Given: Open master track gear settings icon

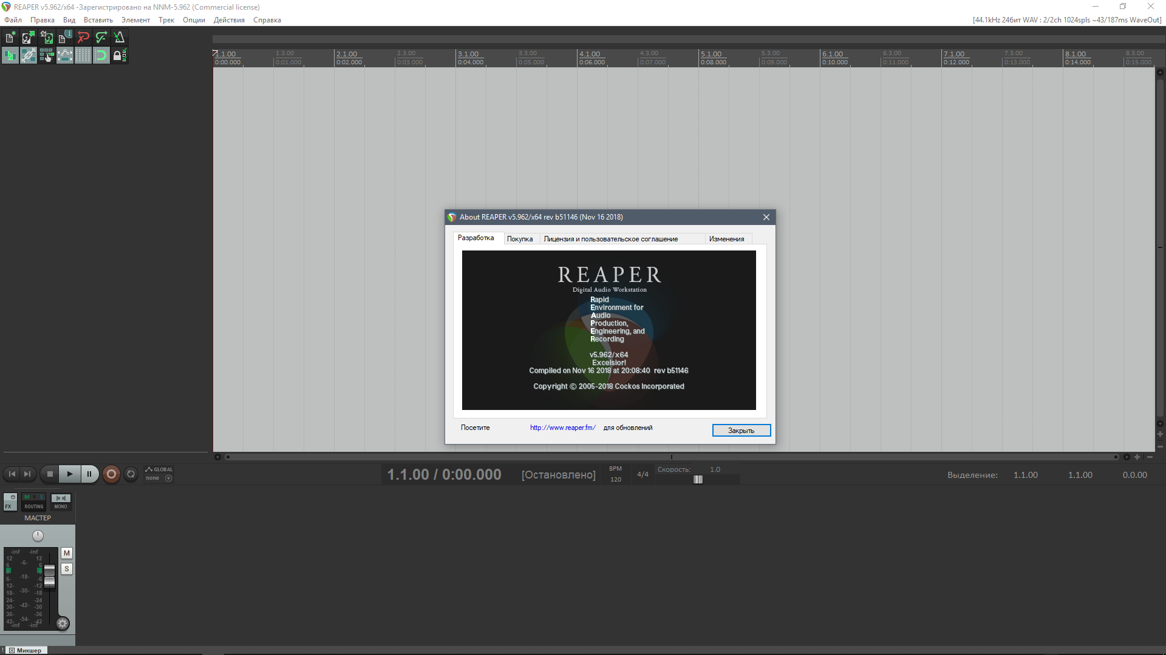Looking at the screenshot, I should (63, 623).
